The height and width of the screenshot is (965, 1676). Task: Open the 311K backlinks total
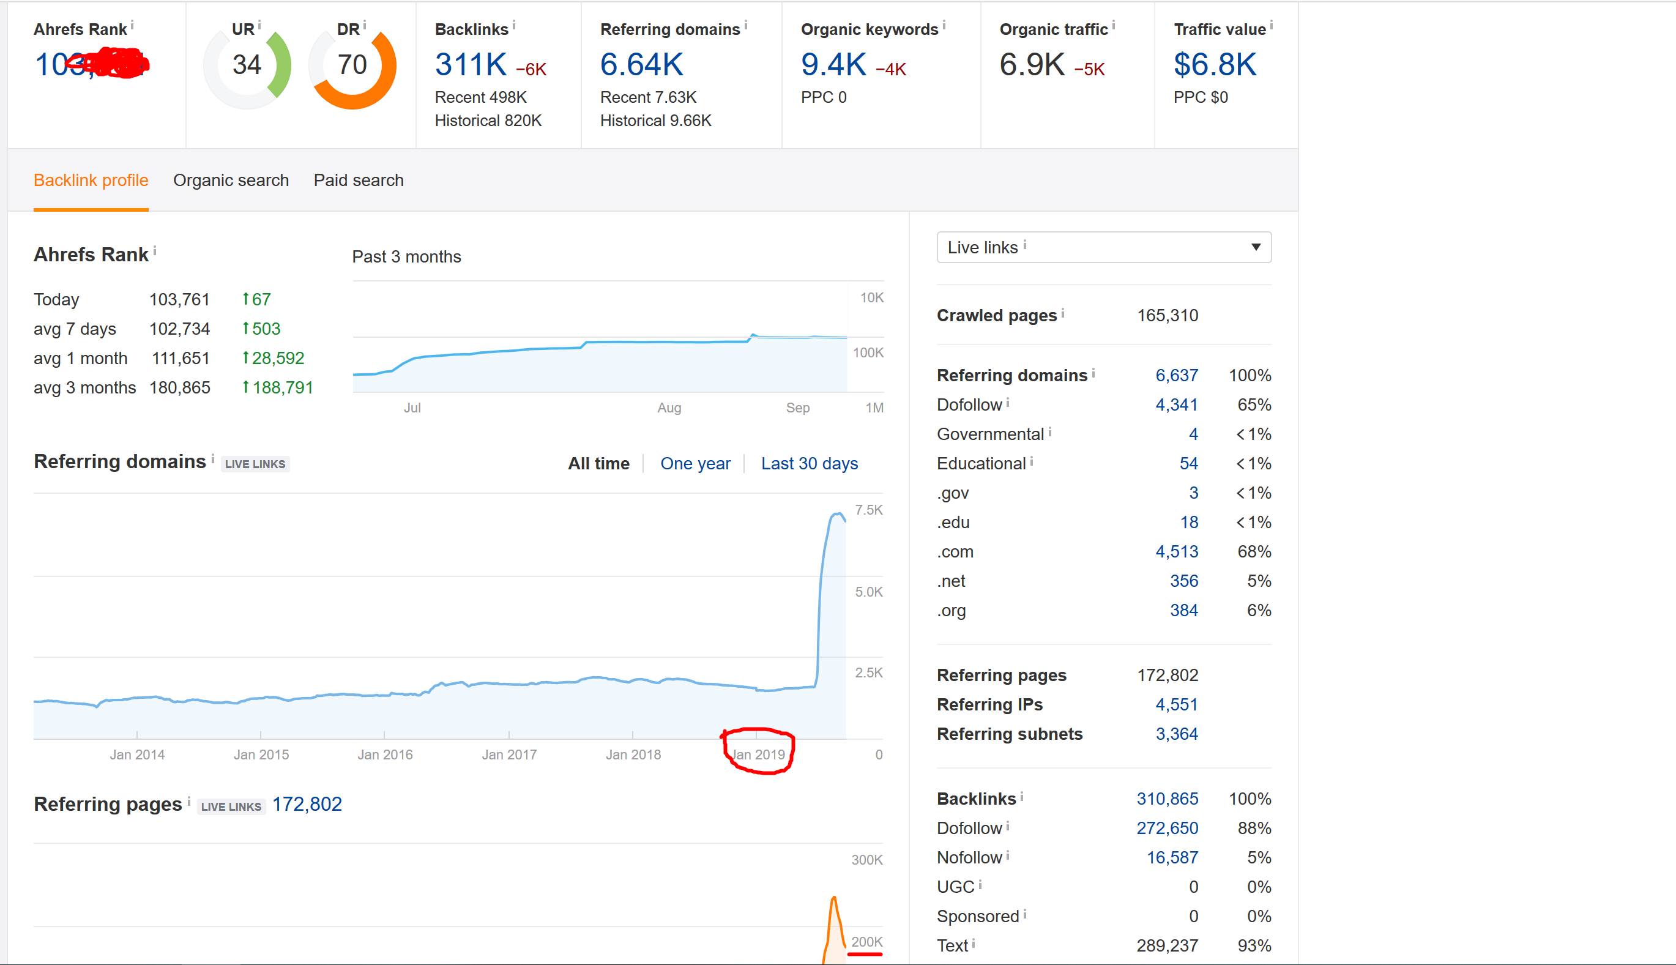[x=471, y=65]
